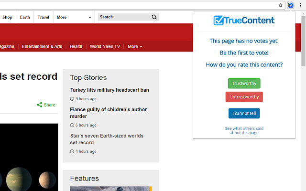Click the Features thumbnail image
The image size is (306, 191).
pyautogui.click(x=111, y=189)
